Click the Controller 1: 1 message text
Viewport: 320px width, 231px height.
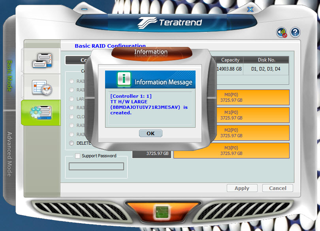pos(131,96)
